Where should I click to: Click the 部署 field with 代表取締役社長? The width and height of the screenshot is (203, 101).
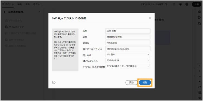pos(128,37)
